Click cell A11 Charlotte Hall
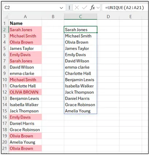The height and width of the screenshot is (155, 150). pos(25,86)
